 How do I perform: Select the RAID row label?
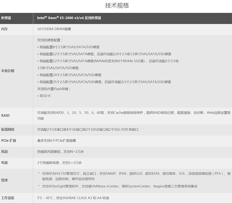tap(5, 116)
